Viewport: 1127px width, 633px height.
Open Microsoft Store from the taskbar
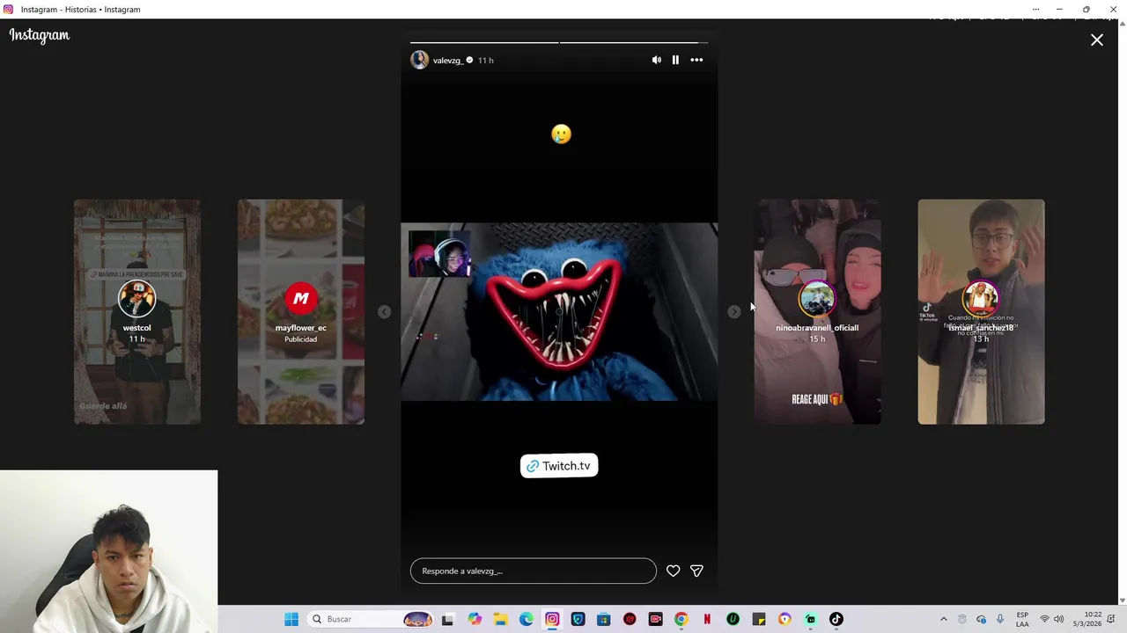(603, 619)
